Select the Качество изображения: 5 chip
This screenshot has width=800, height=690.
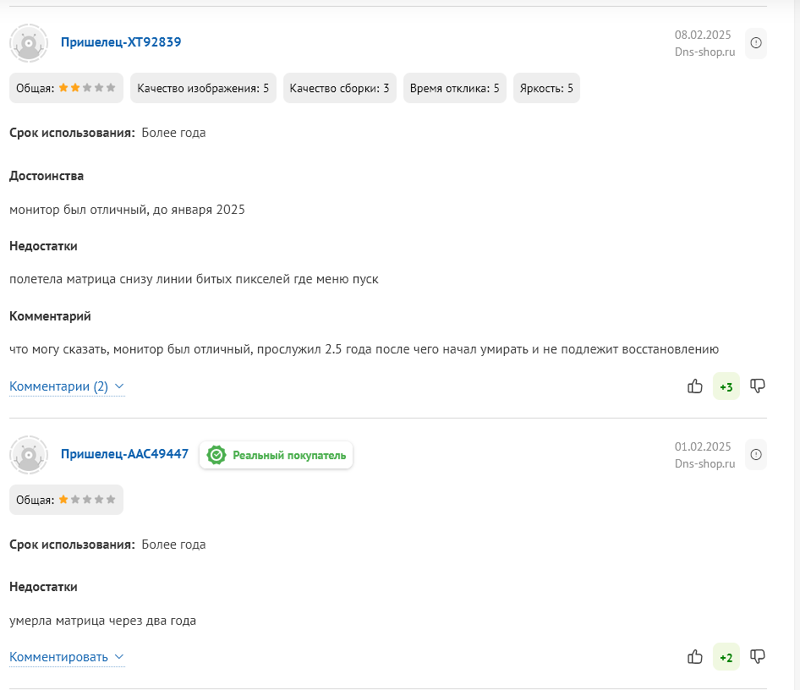(203, 88)
